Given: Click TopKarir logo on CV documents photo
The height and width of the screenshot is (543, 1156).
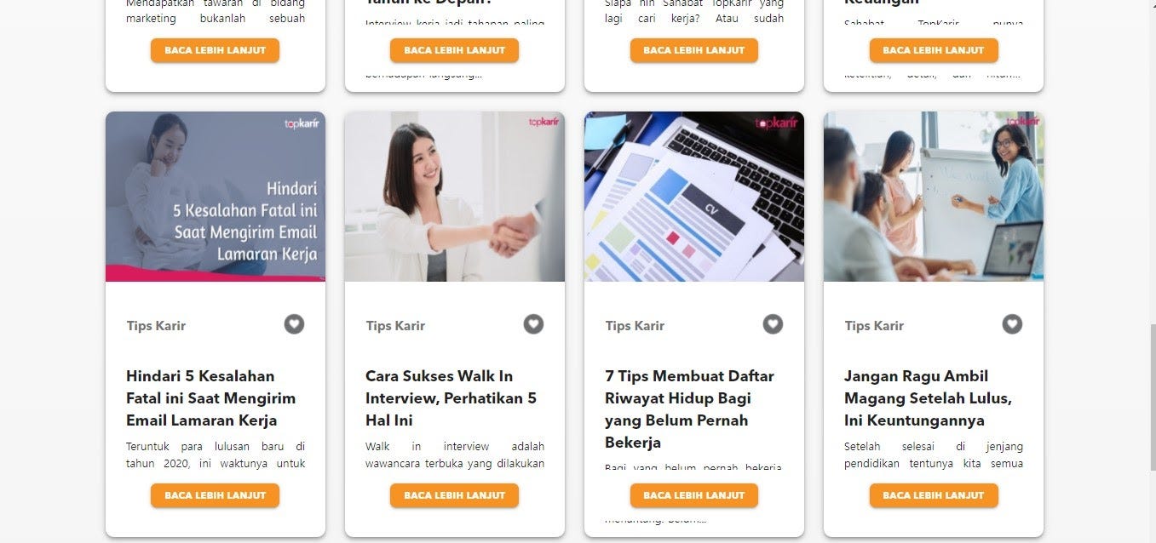Looking at the screenshot, I should (x=777, y=123).
